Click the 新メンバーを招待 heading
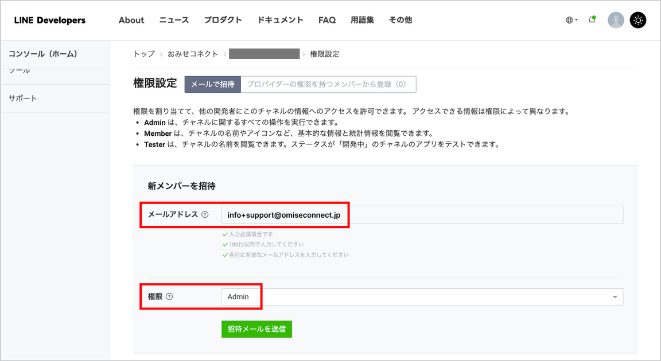Image resolution: width=661 pixels, height=361 pixels. 181,186
